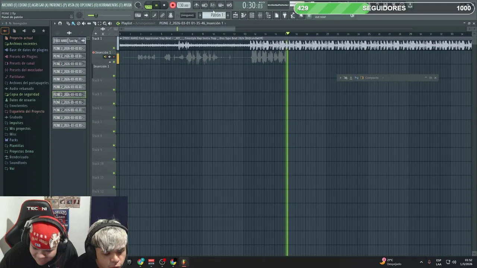Toggle loop recording button

tap(229, 5)
